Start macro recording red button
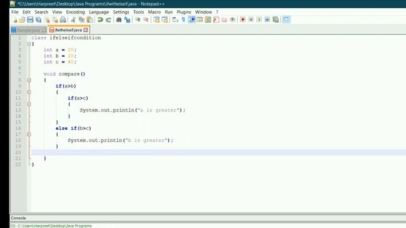 [242, 20]
